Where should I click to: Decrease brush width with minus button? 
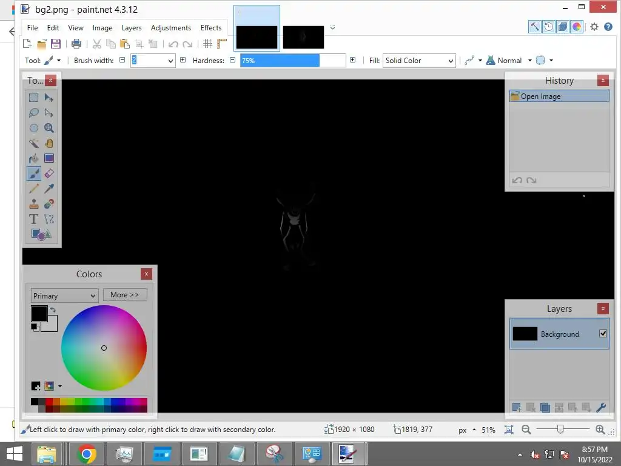click(x=123, y=60)
